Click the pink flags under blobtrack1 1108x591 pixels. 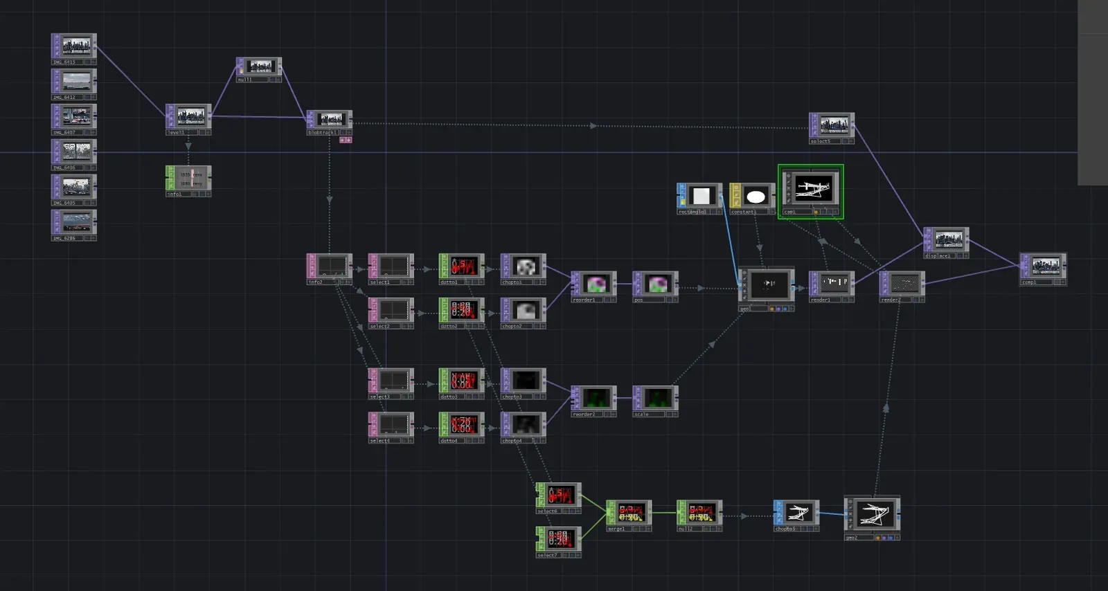coord(346,140)
